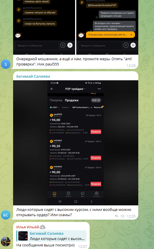Click the back arrow in the P2P трейдинг header

[52, 89]
